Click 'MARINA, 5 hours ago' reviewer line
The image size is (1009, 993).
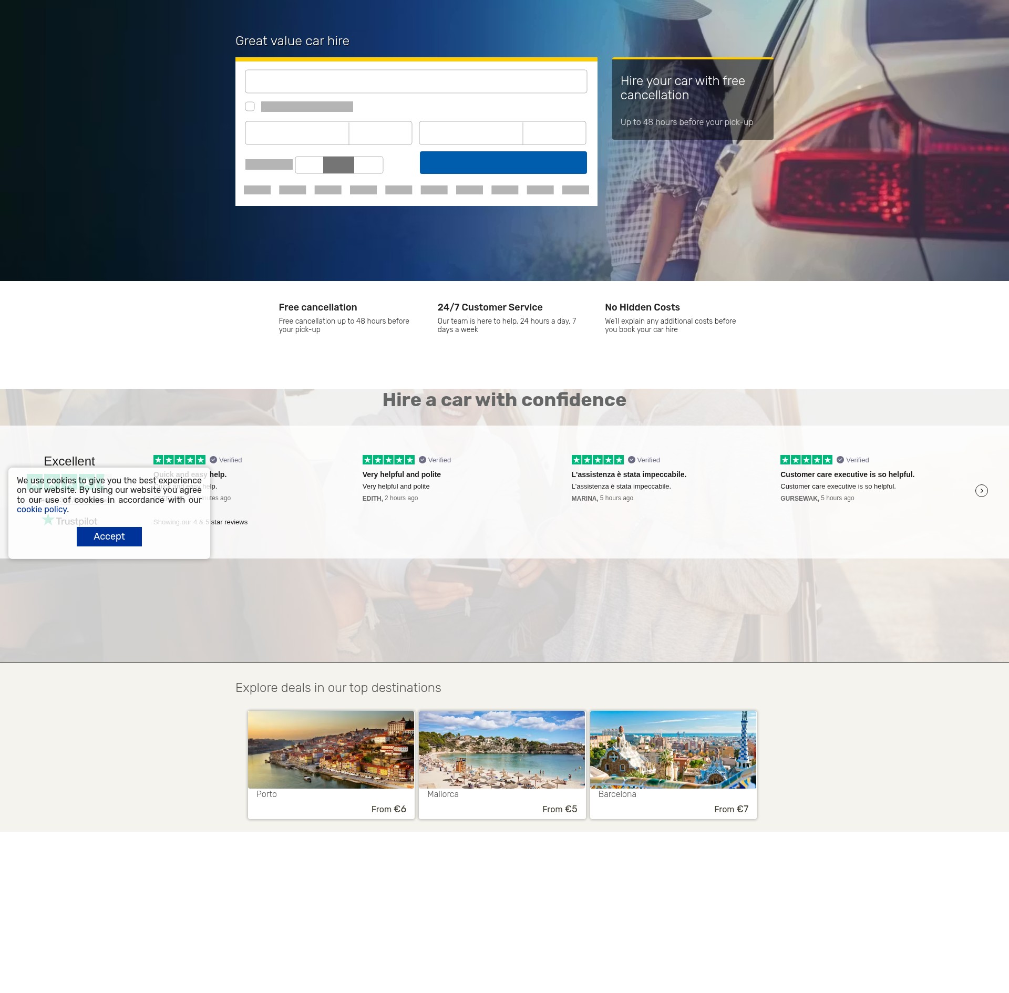[x=602, y=498]
